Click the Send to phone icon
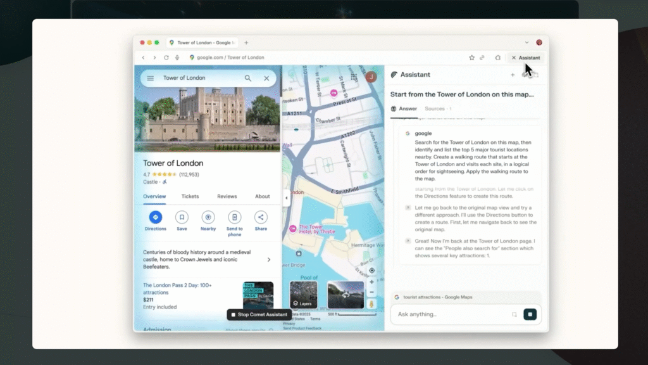648x365 pixels. coord(234,217)
